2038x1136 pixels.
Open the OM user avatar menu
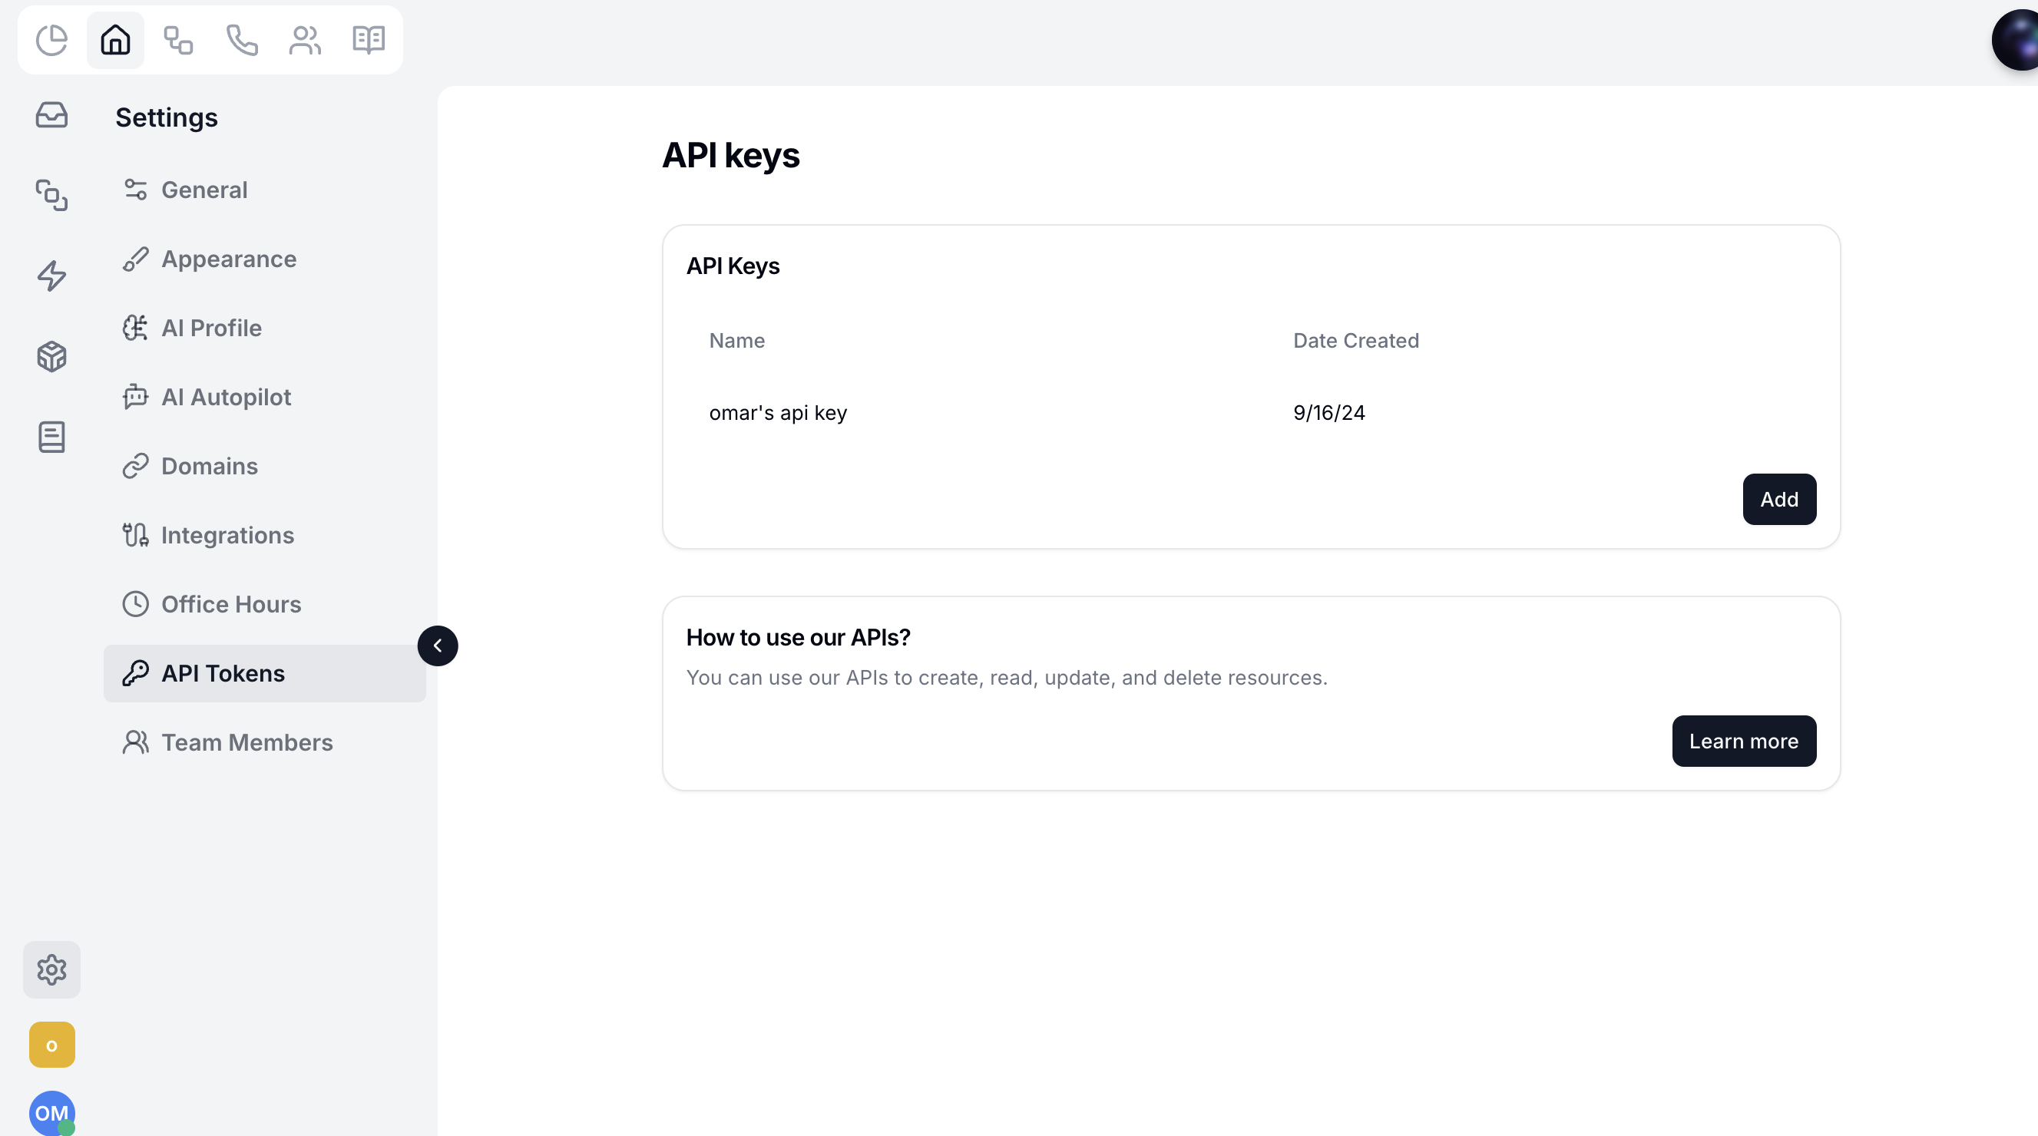click(51, 1112)
